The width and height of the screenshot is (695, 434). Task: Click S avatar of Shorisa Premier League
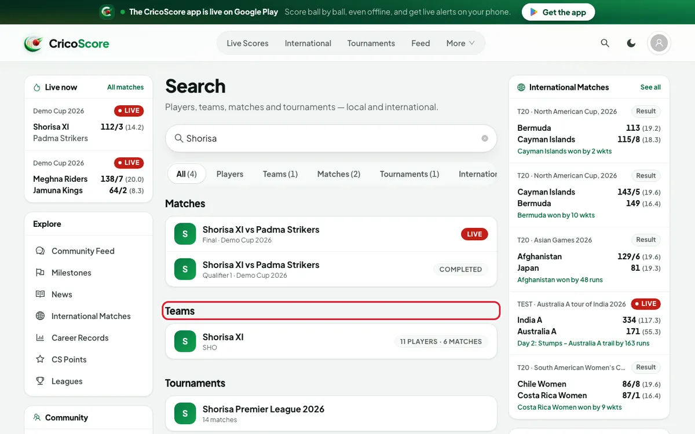(185, 414)
